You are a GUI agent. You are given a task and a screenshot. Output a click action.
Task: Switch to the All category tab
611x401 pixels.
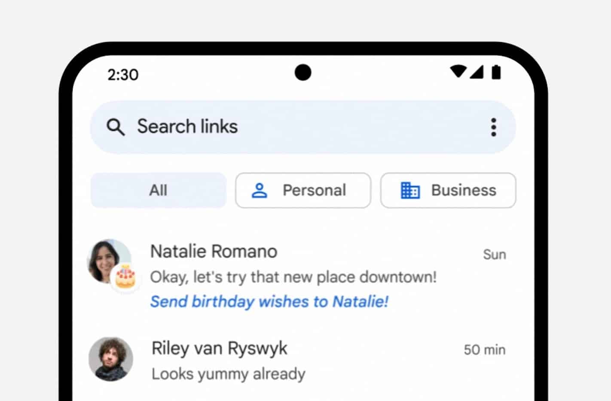[x=158, y=190]
